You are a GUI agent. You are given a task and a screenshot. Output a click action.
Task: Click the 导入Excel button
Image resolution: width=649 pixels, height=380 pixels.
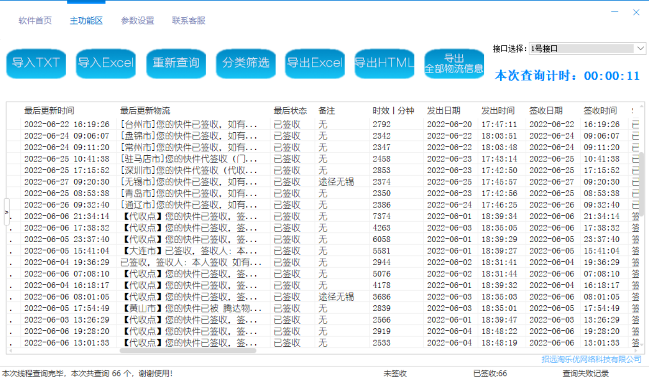click(105, 63)
